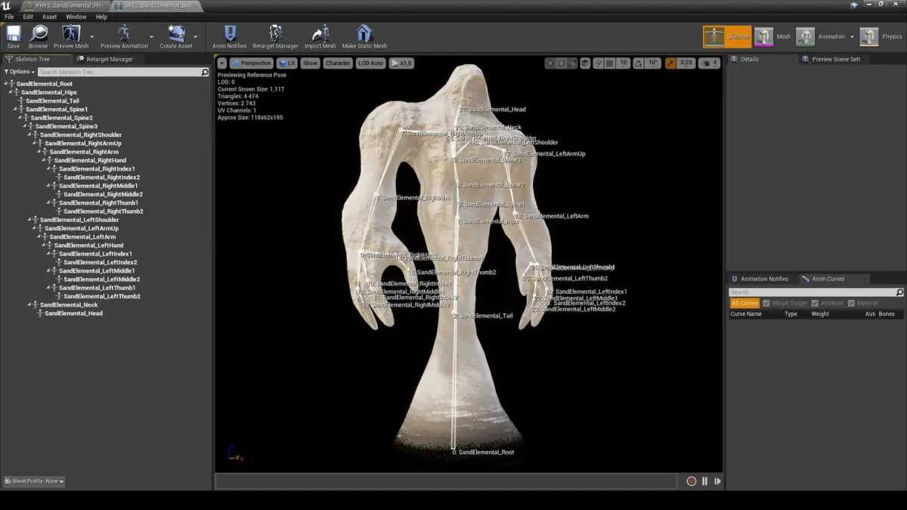Toggle the world/local coordinate space icon
The width and height of the screenshot is (907, 510).
[x=585, y=63]
